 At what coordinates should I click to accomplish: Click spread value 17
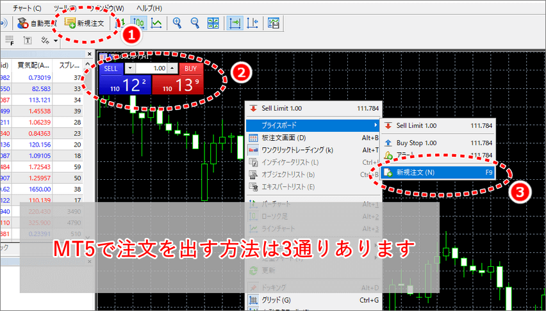pyautogui.click(x=78, y=200)
